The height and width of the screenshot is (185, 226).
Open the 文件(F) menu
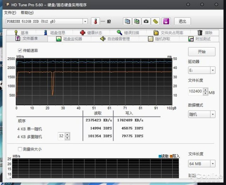pos(10,13)
